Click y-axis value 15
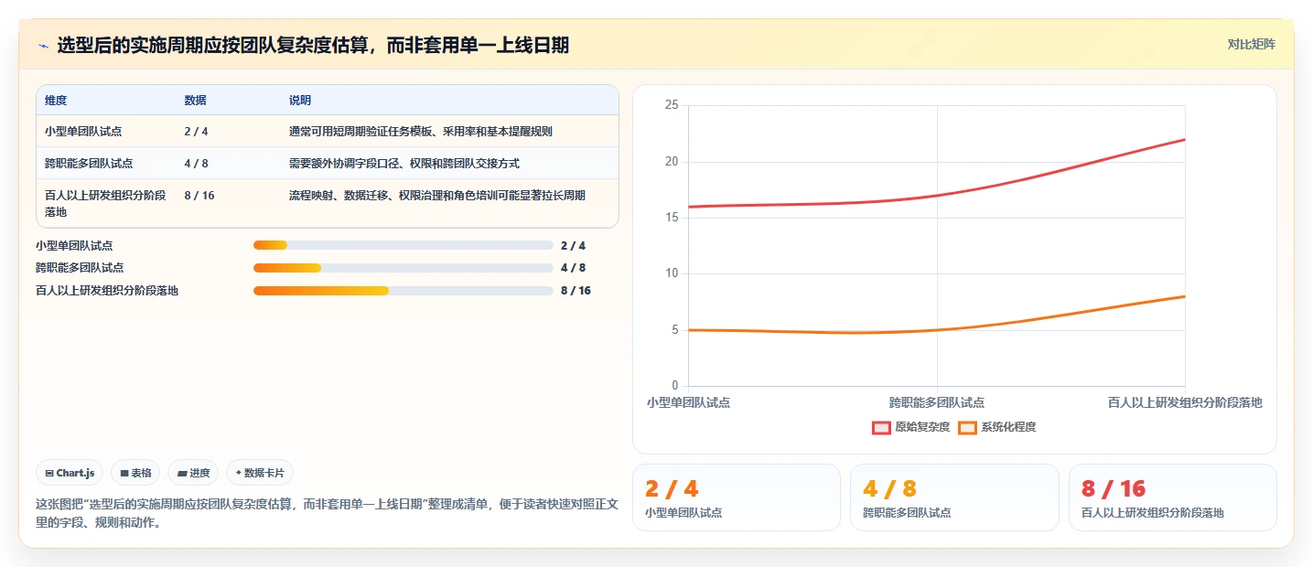The width and height of the screenshot is (1313, 567). coord(672,218)
